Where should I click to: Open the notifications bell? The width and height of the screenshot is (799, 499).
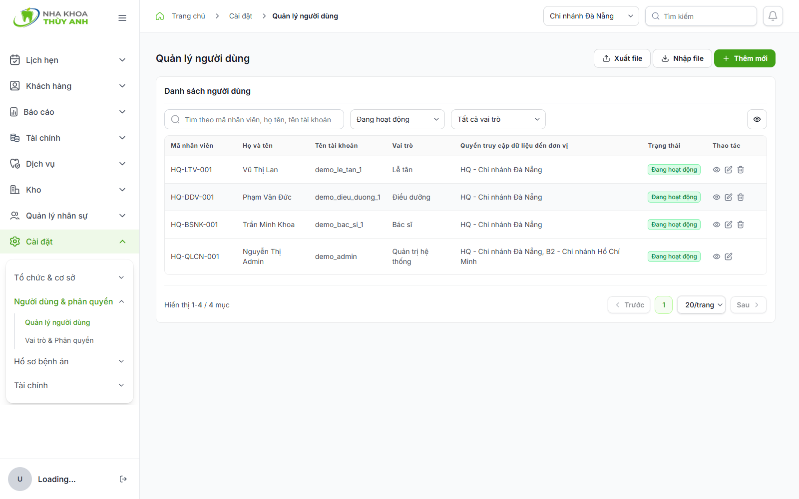tap(773, 16)
